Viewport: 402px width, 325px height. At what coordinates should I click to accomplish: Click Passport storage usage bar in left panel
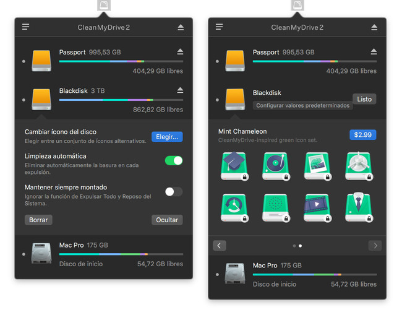pos(121,61)
